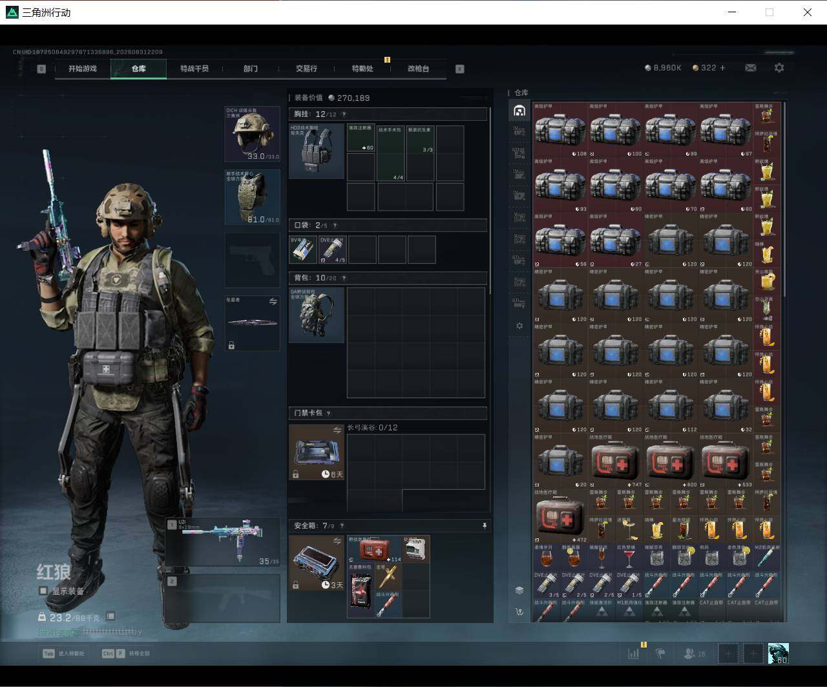Click the help icon beside 背包

344,279
